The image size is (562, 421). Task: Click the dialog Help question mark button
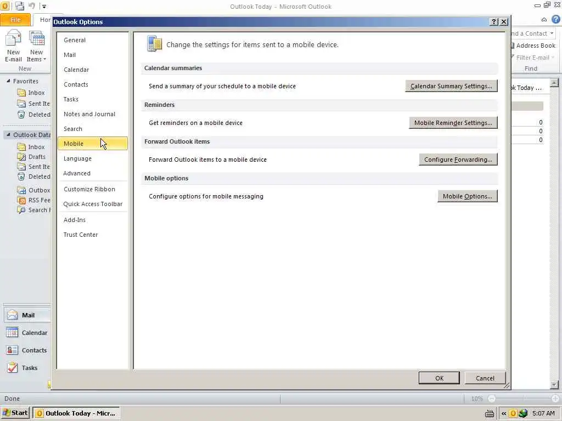[494, 21]
